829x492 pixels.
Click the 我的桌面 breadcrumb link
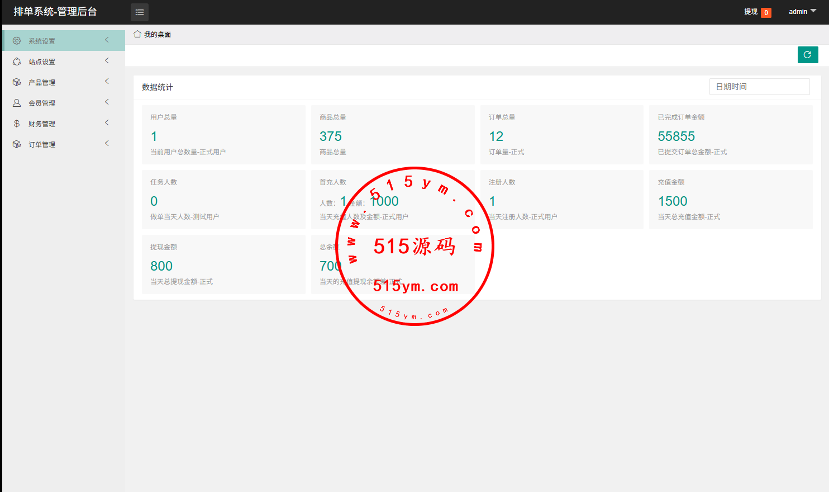click(158, 35)
